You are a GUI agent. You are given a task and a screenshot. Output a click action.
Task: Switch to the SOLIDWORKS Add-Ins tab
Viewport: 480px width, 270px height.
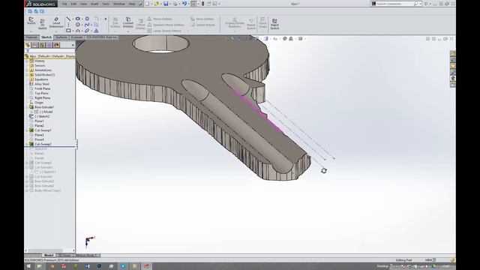102,37
